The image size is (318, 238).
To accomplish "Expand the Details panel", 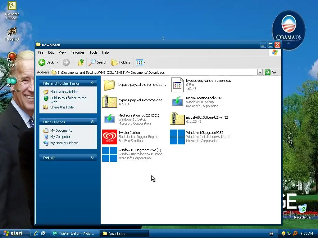I will click(92, 157).
